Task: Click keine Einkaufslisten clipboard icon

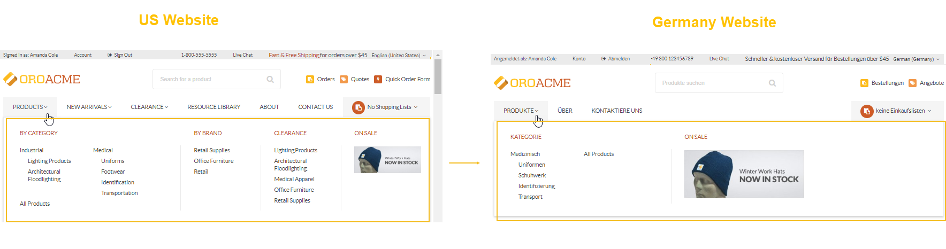Action: (x=867, y=111)
